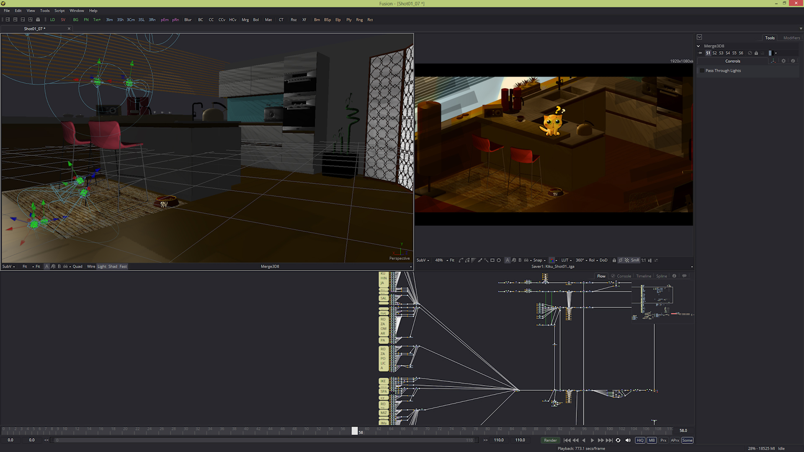Open SubV dropdown in left 3D viewer

tap(8, 267)
